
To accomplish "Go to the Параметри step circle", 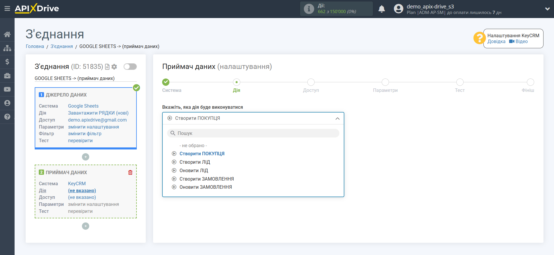I will point(385,82).
